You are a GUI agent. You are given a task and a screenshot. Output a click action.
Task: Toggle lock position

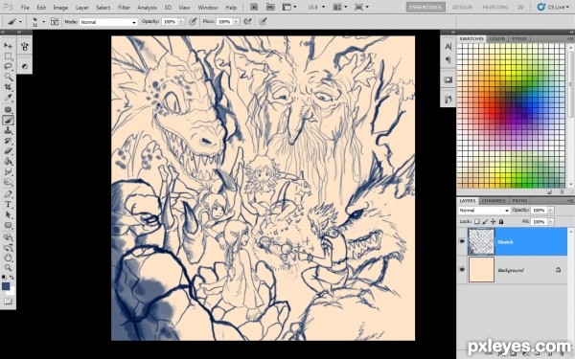click(493, 222)
